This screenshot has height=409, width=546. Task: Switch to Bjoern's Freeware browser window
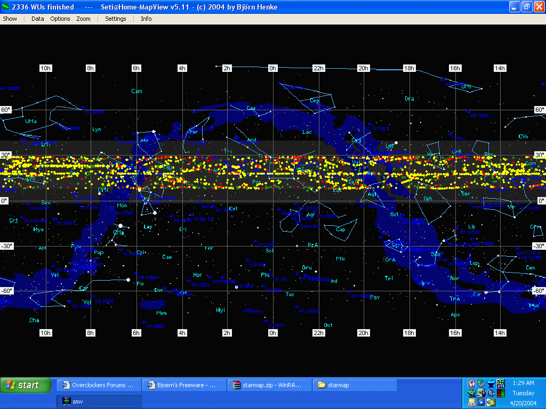coord(184,385)
